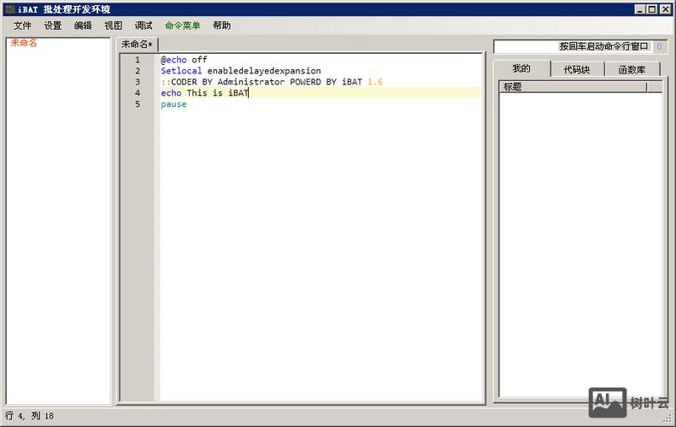Image resolution: width=676 pixels, height=427 pixels.
Task: Click the Setlocal enabledelayedexpansion code line
Action: [x=240, y=71]
